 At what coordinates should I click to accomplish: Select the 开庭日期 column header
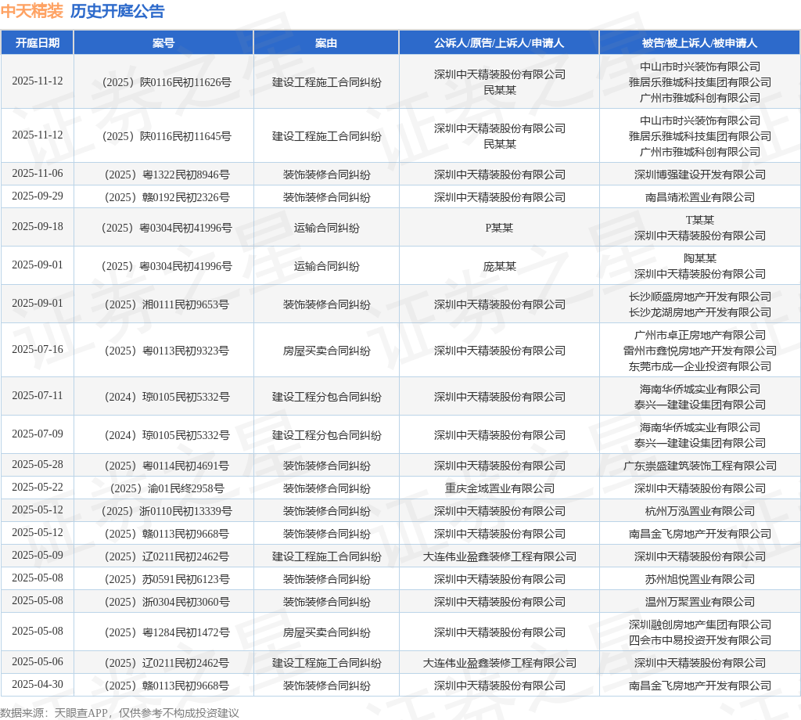[x=38, y=43]
